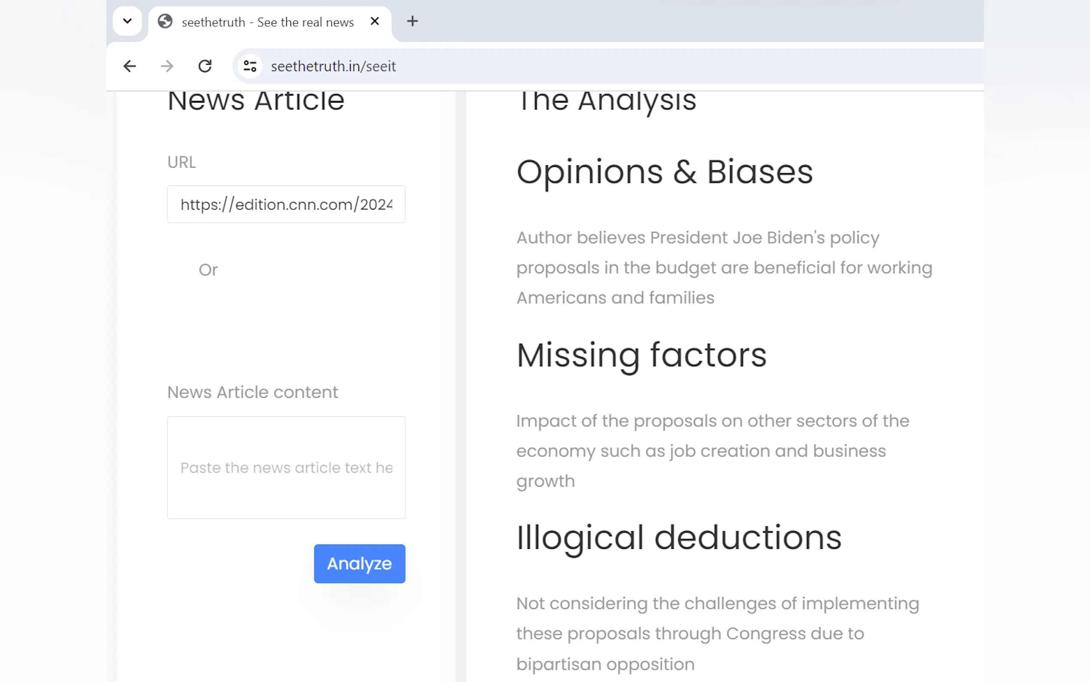Screen dimensions: 1090x682
Task: Click the Illogical deductions heading
Action: point(678,538)
